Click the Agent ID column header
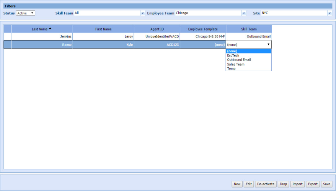This screenshot has width=336, height=191. pos(157,29)
